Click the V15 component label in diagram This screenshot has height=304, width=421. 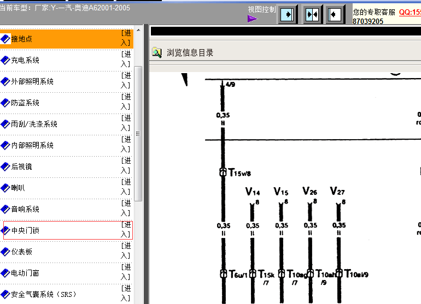[281, 192]
